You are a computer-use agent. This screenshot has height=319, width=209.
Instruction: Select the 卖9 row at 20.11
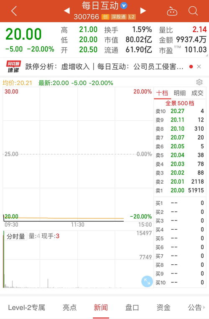pos(179,120)
